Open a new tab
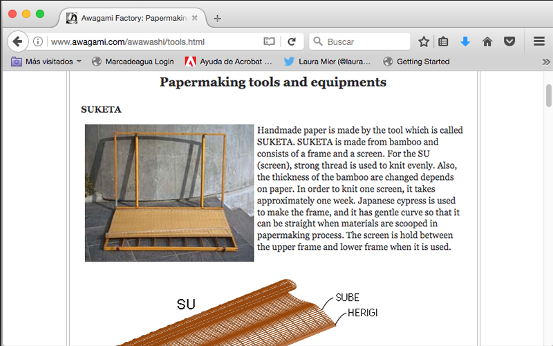 tap(217, 18)
